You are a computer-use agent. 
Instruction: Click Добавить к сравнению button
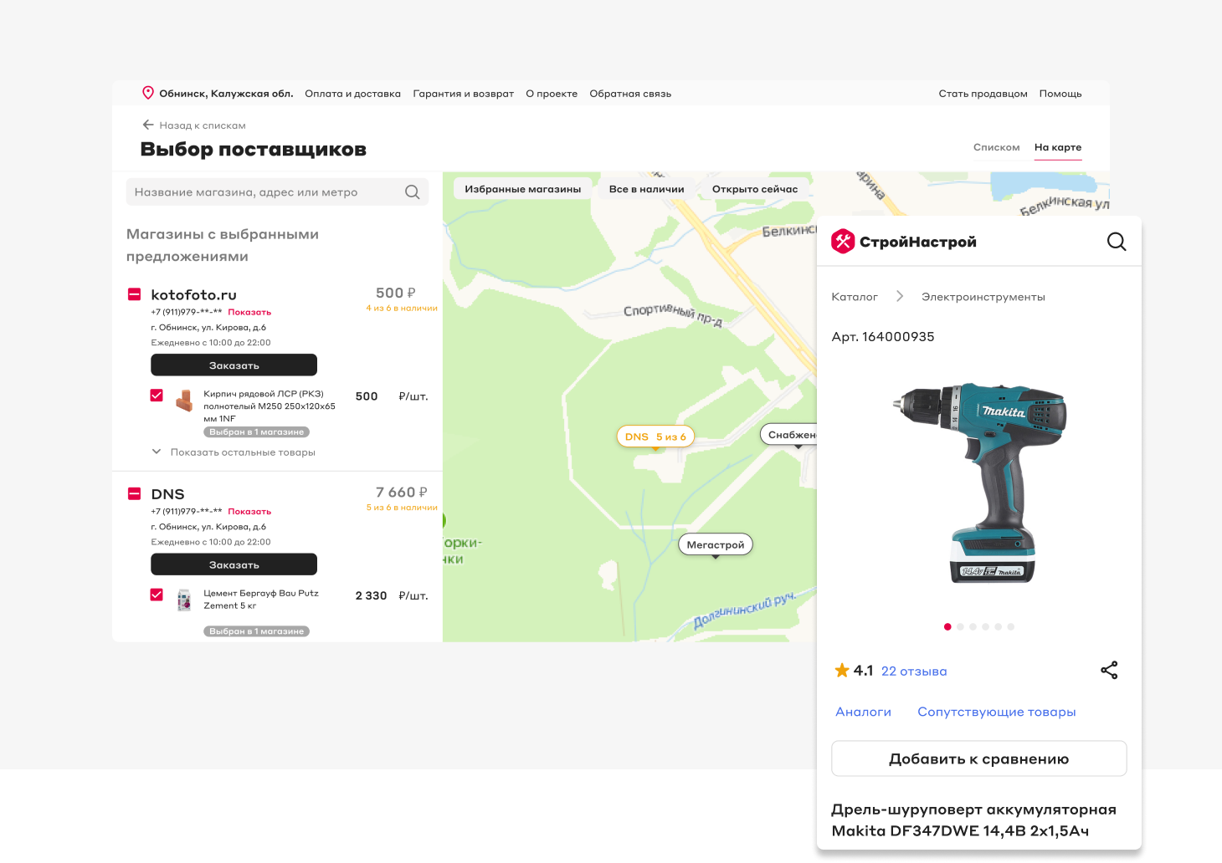979,758
